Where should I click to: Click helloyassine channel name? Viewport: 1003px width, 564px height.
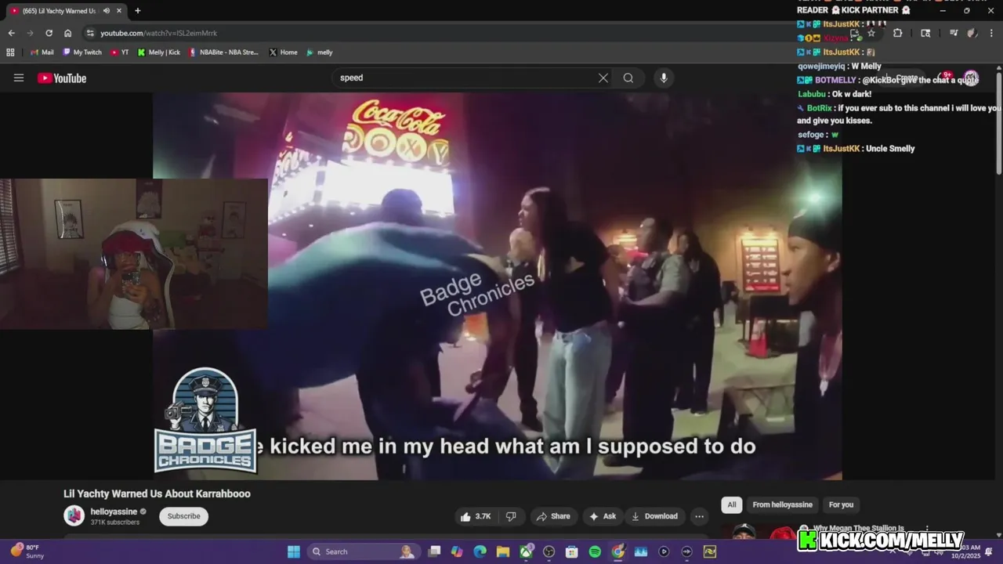(114, 512)
